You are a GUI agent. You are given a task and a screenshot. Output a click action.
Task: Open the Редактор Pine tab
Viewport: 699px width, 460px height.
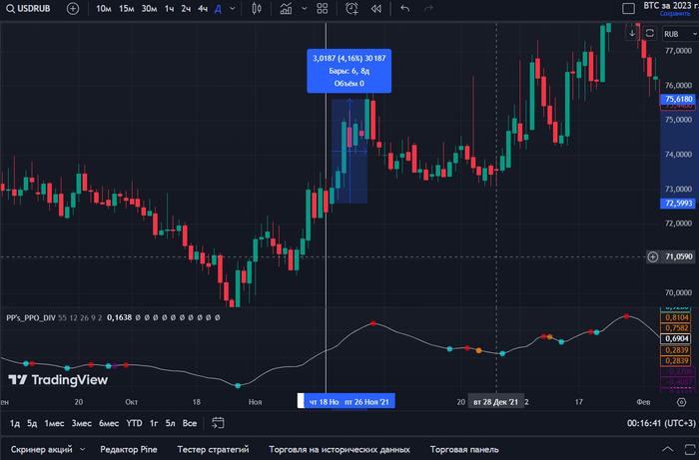pos(129,449)
